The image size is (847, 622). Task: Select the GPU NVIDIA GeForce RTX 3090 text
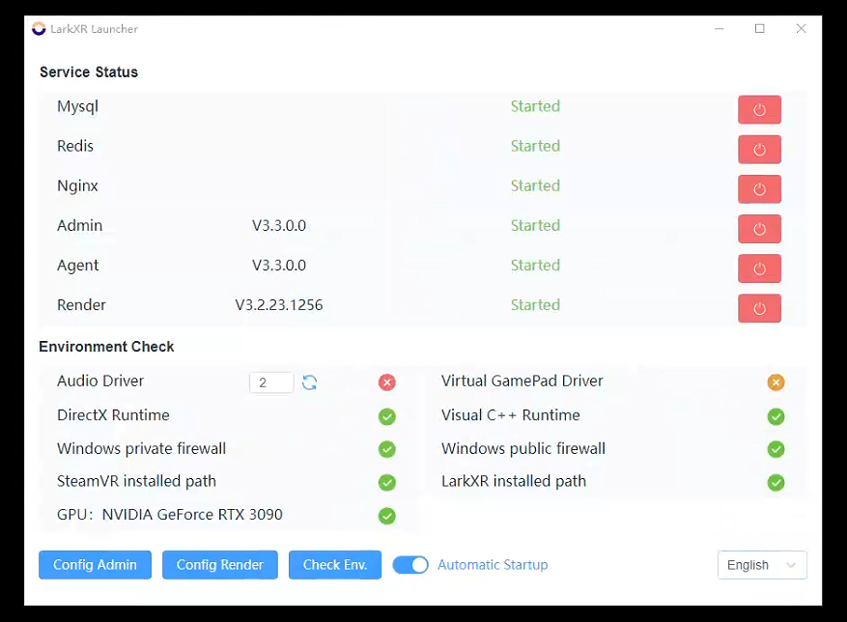coord(170,515)
